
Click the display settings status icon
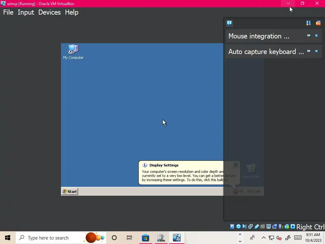click(269, 226)
